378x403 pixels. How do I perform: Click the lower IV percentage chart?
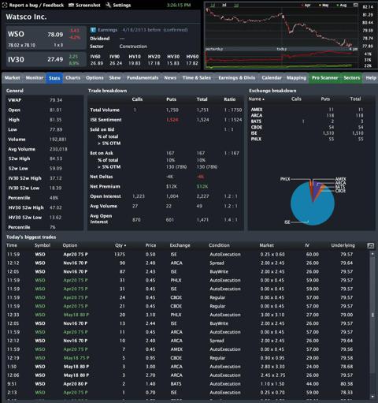[281, 60]
